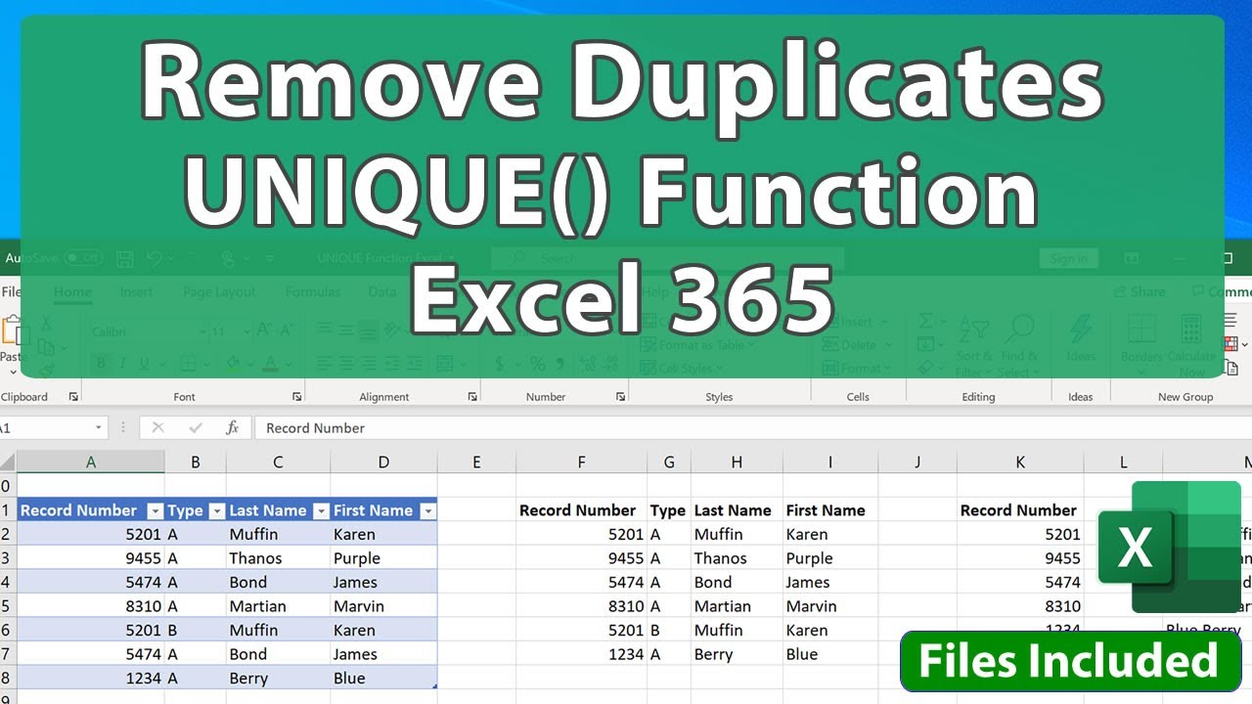Click the 9455 cell in column A
This screenshot has width=1252, height=704.
click(x=91, y=558)
